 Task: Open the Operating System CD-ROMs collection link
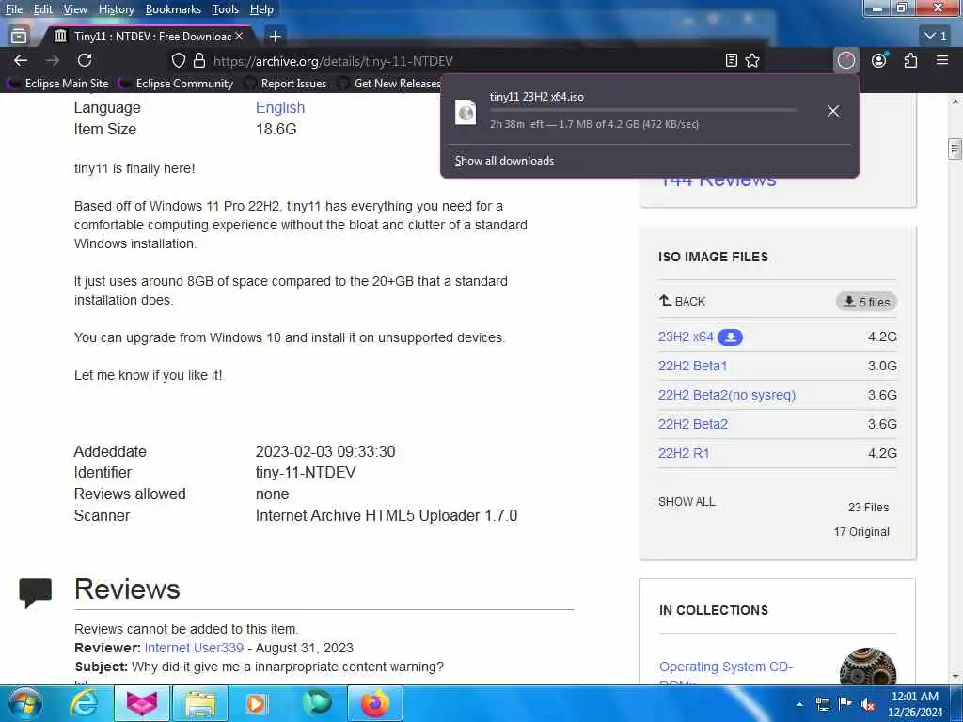(725, 673)
